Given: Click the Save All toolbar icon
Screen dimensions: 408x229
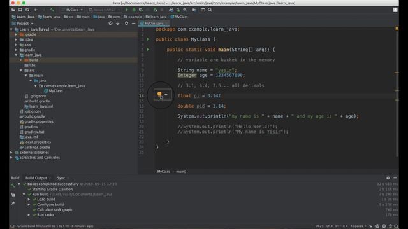Looking at the screenshot, I should tap(20, 10).
